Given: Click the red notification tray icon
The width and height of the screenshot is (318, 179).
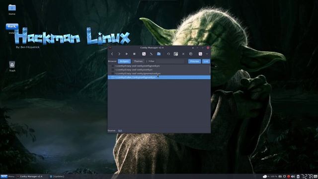Looking at the screenshot, I should coord(289,177).
